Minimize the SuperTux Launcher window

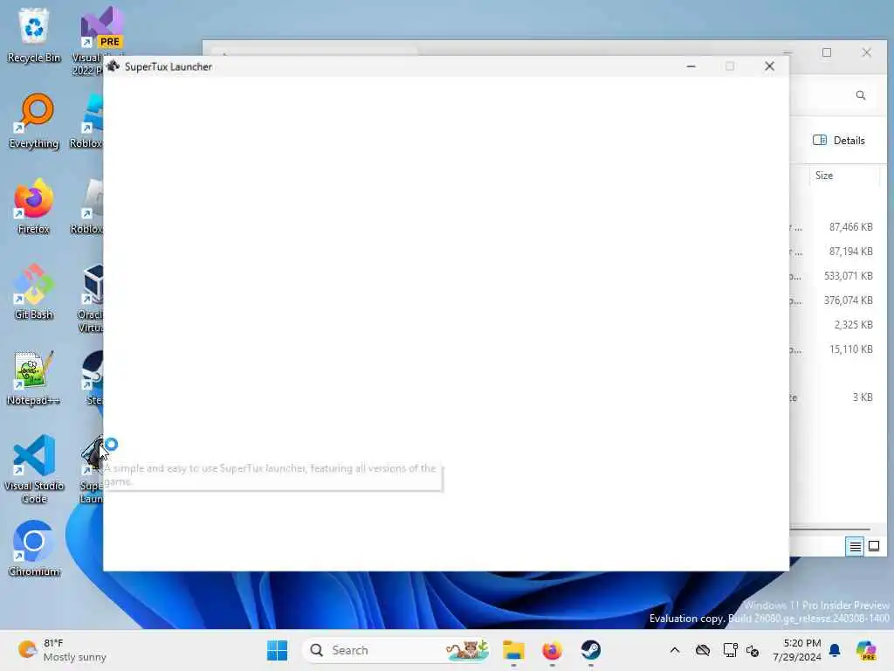691,66
